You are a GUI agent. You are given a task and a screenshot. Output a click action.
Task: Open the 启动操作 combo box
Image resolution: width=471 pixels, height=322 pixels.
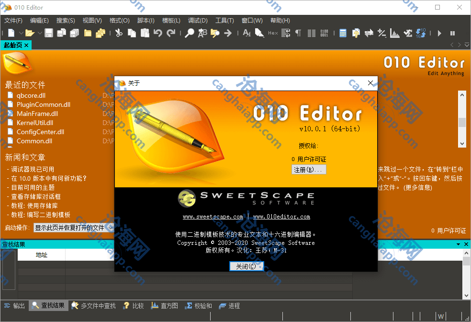[73, 228]
